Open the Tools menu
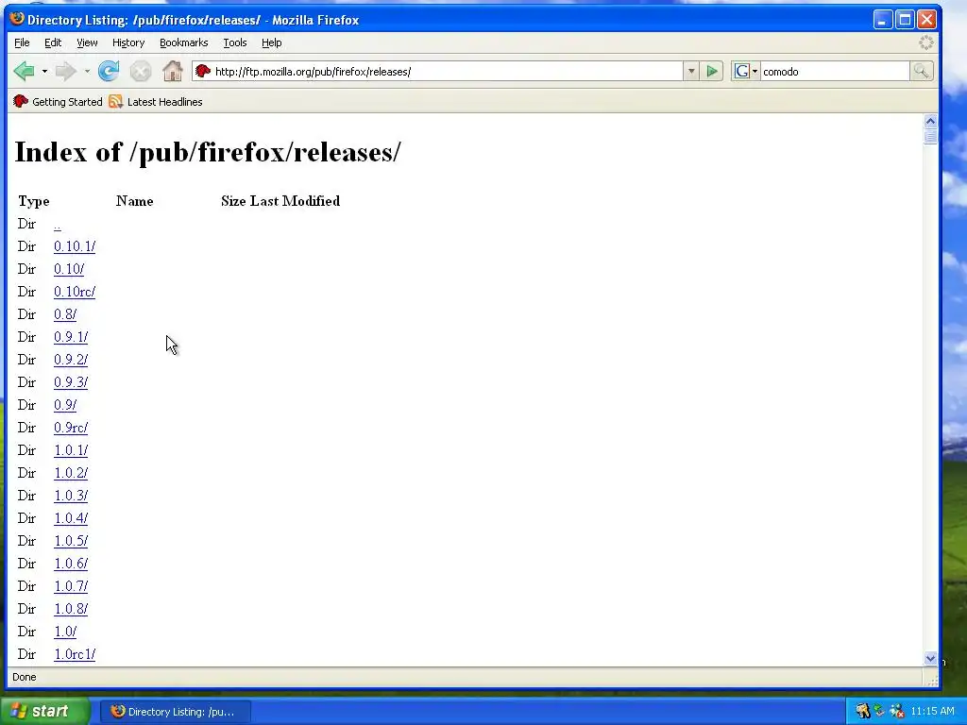The width and height of the screenshot is (967, 725). 235,42
